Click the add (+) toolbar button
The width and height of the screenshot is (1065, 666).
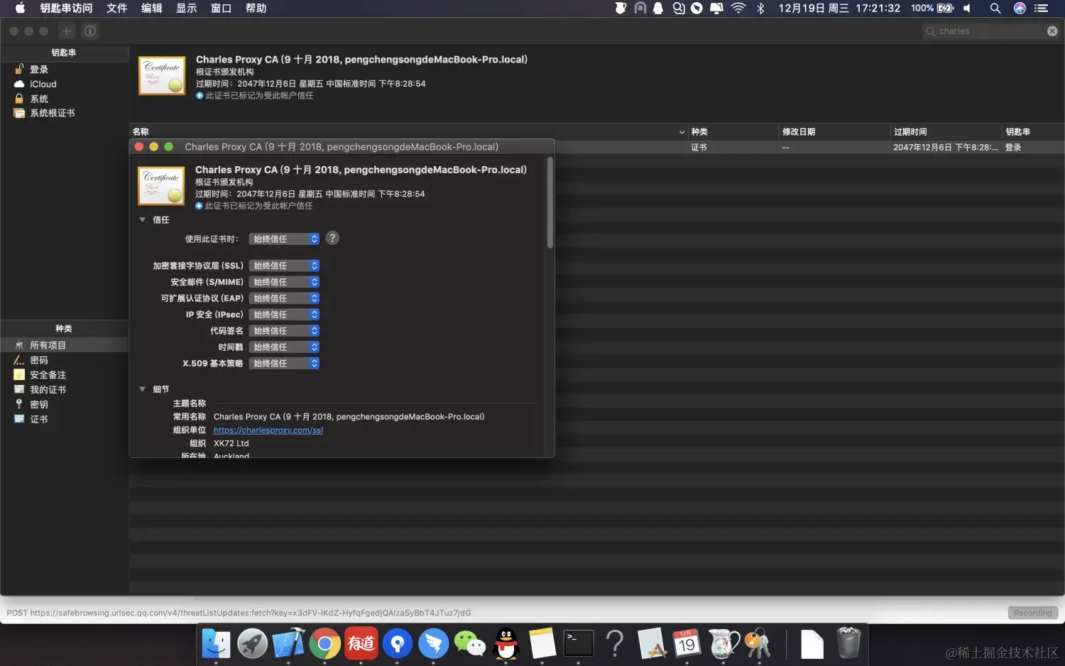(67, 31)
